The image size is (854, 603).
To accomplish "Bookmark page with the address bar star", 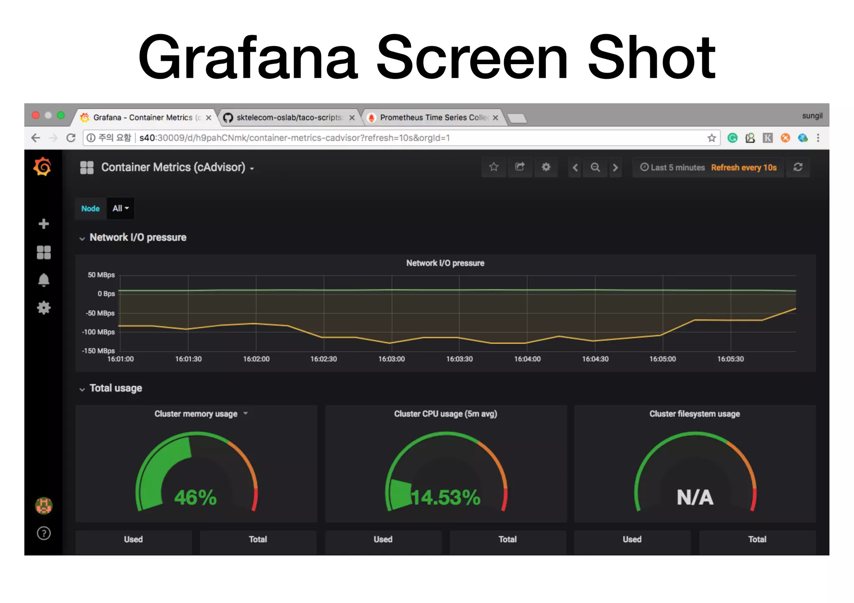I will point(711,138).
